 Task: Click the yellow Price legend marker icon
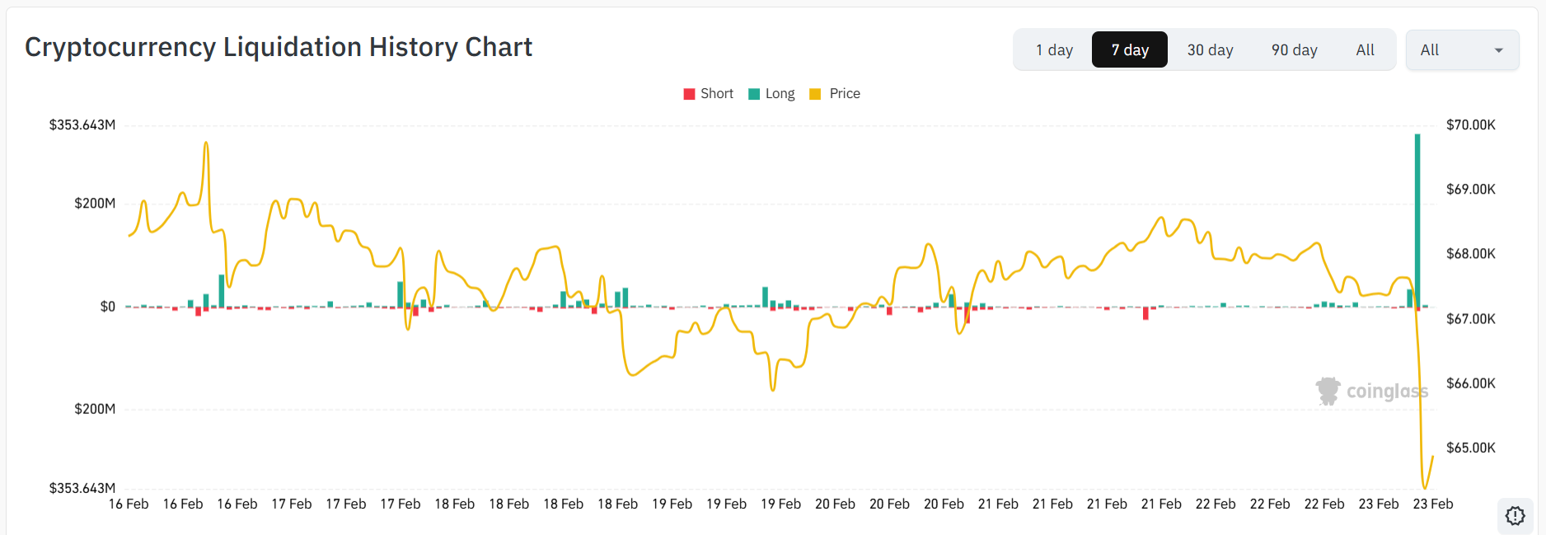(x=815, y=93)
